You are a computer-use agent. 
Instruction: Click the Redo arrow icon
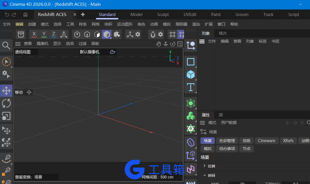point(14,14)
